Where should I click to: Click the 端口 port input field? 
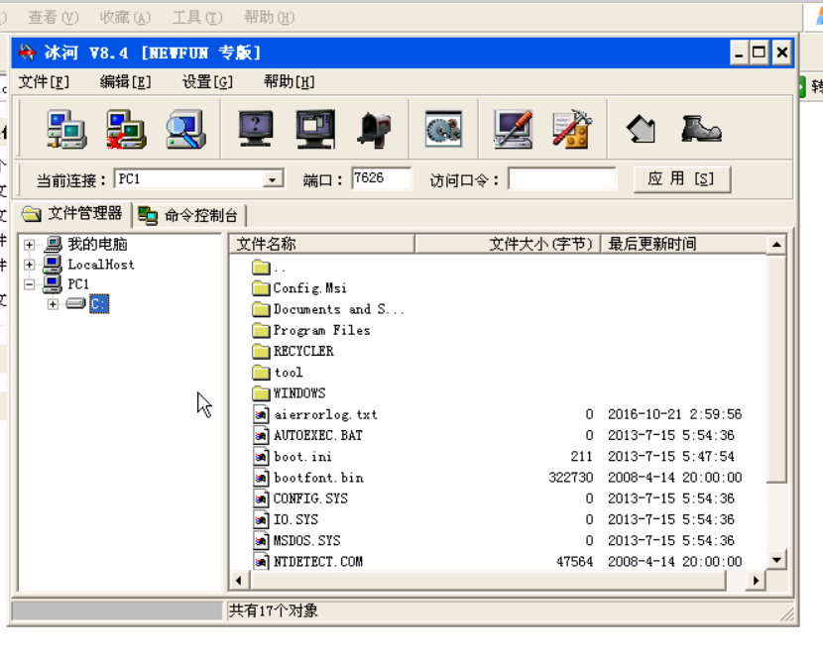click(381, 178)
